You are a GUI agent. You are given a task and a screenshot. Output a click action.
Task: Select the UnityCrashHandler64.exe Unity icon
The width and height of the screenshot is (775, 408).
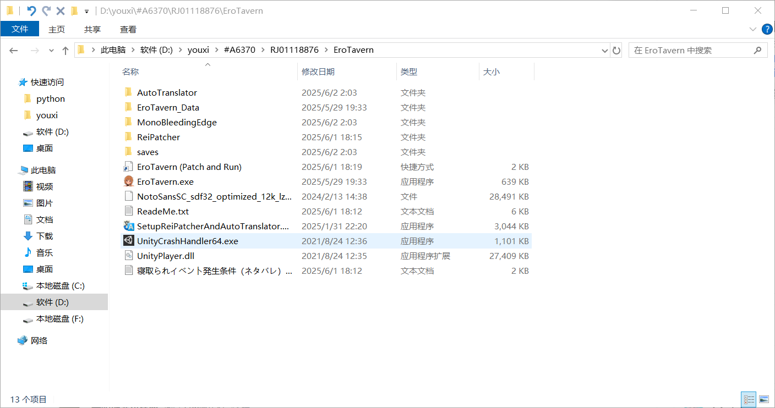[129, 241]
